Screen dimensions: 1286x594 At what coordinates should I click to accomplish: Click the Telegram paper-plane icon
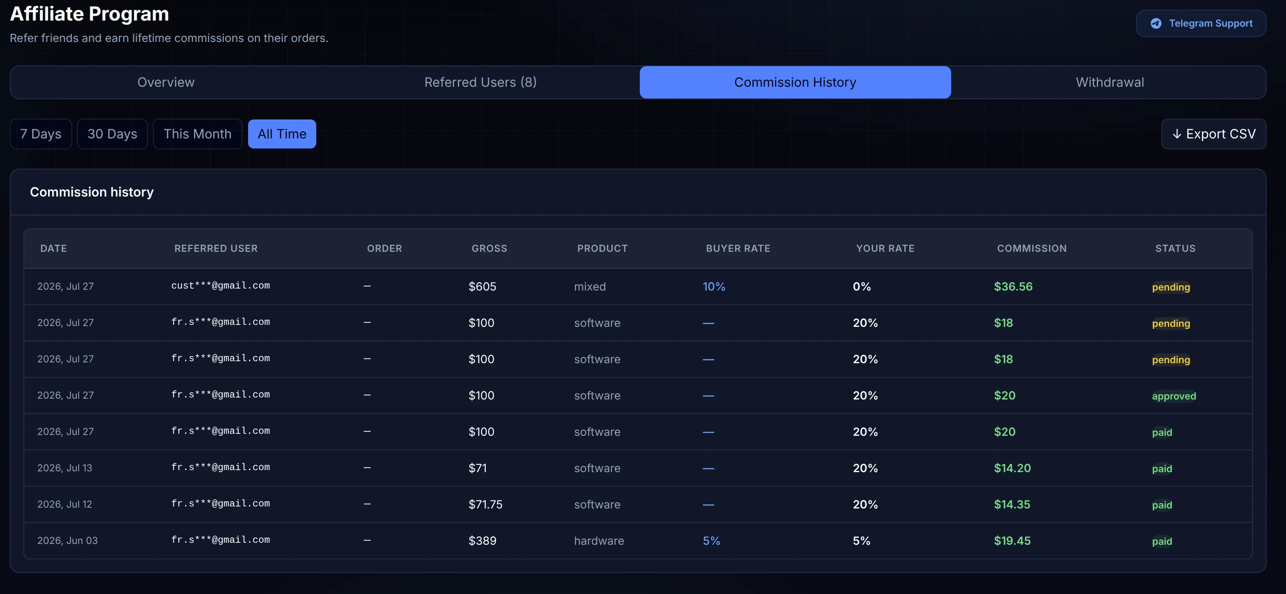pyautogui.click(x=1156, y=23)
